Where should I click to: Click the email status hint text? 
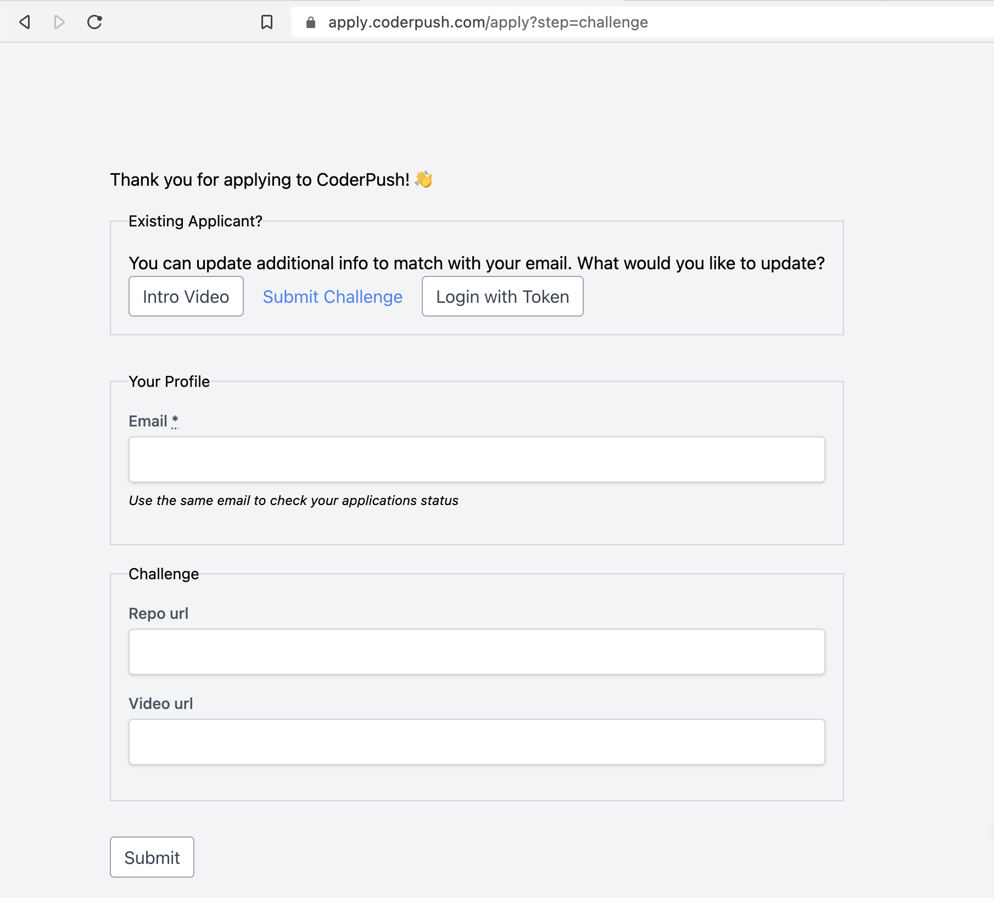[293, 501]
